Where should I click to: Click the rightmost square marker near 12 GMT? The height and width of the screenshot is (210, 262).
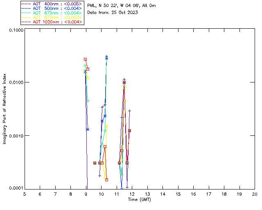[x=130, y=130]
